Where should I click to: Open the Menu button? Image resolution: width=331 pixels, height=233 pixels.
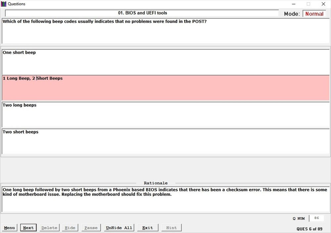pos(10,228)
